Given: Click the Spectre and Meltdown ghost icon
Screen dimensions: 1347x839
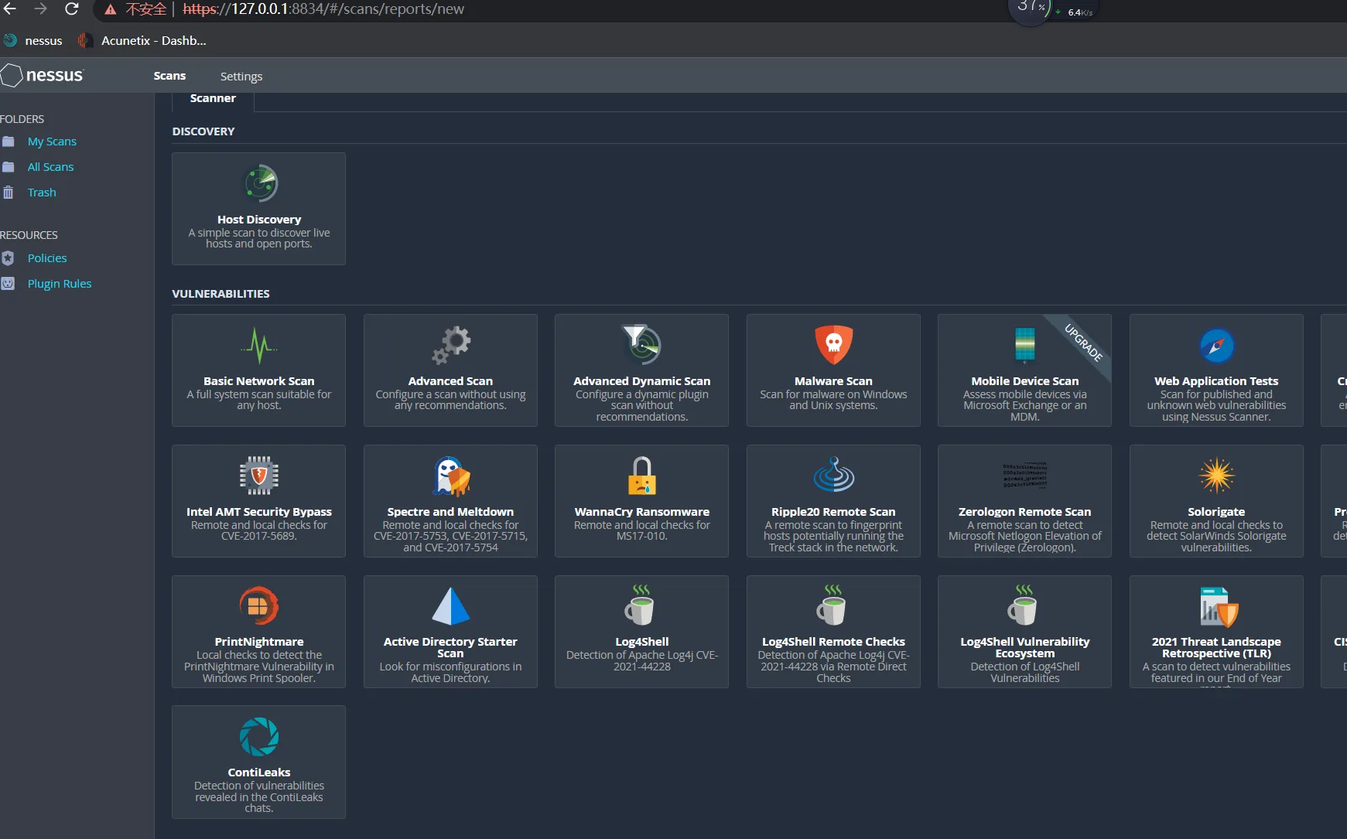Looking at the screenshot, I should coord(451,476).
